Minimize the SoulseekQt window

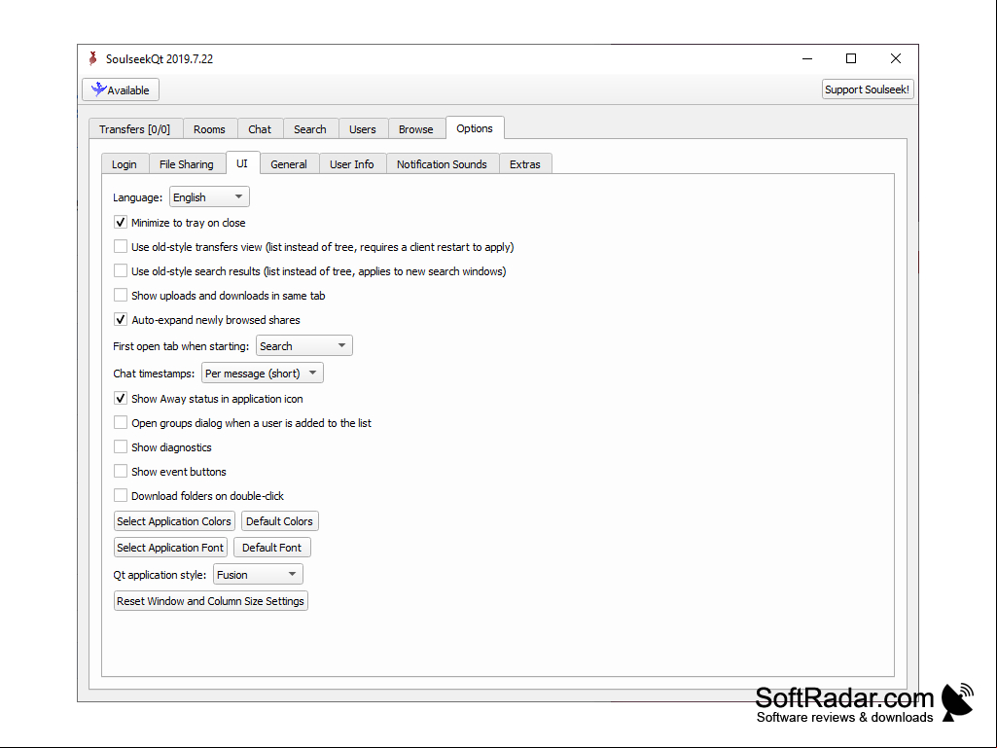tap(807, 58)
